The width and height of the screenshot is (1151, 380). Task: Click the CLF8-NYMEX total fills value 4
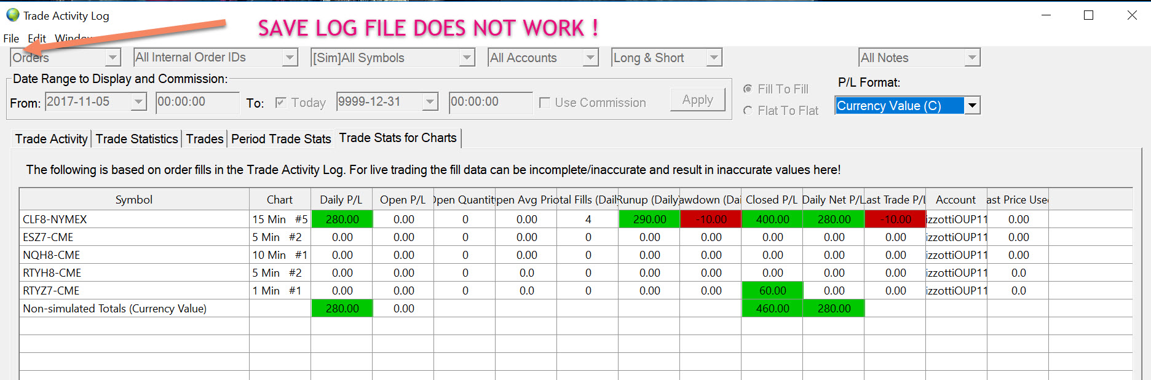click(588, 220)
